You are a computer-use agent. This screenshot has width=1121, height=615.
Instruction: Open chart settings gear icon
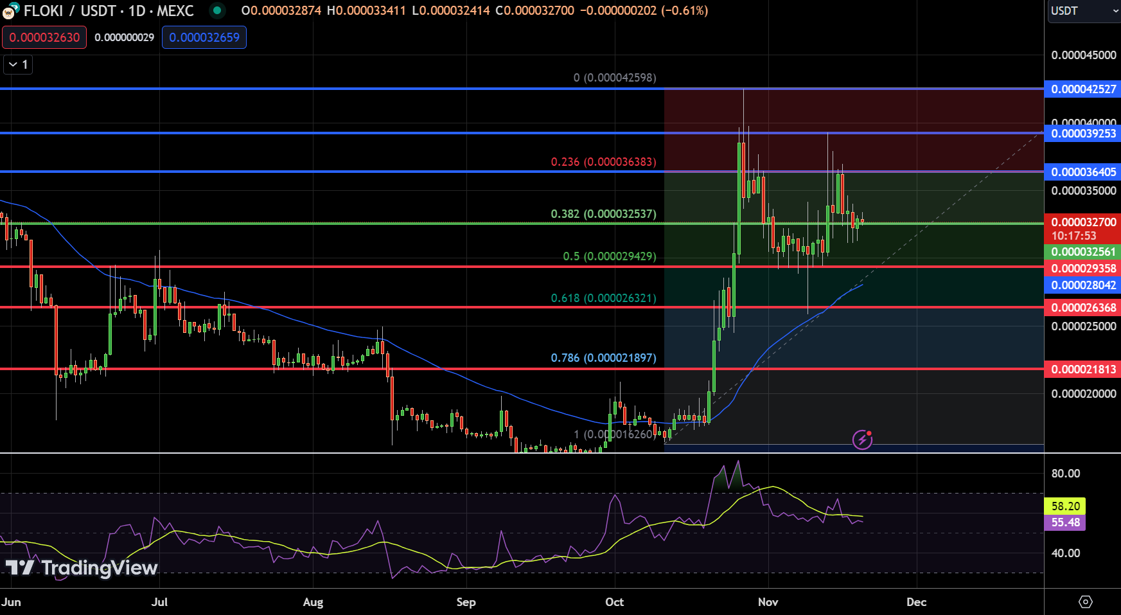[x=1085, y=602]
